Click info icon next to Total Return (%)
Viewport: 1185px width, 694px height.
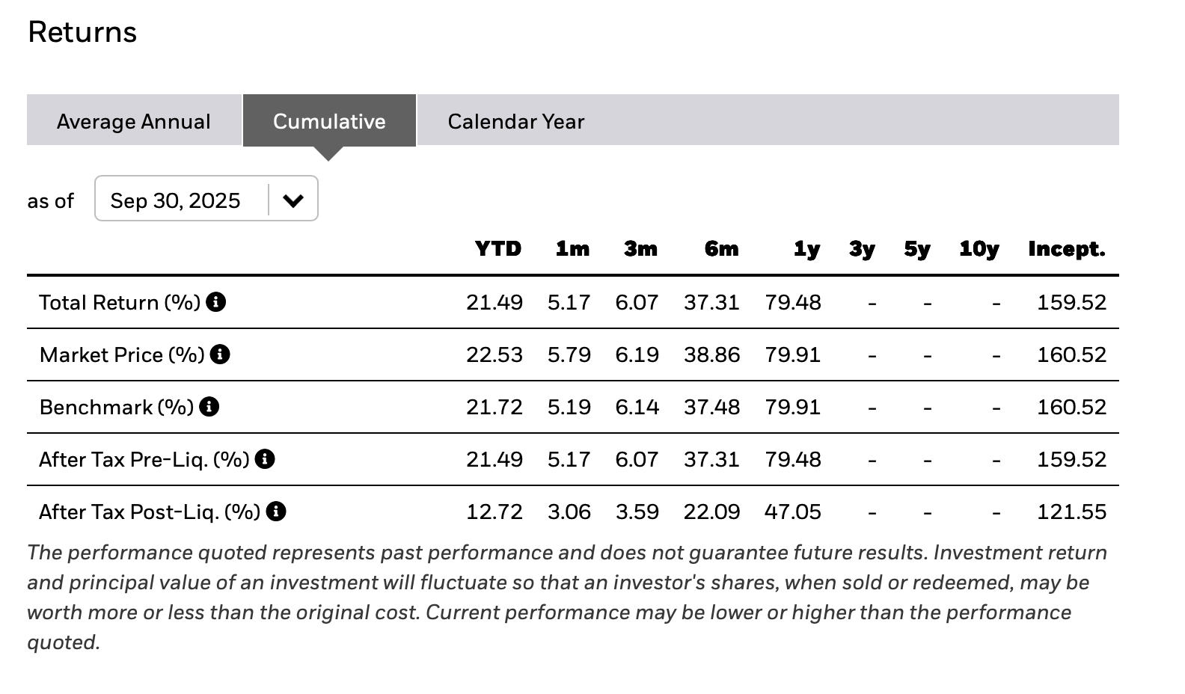point(216,302)
